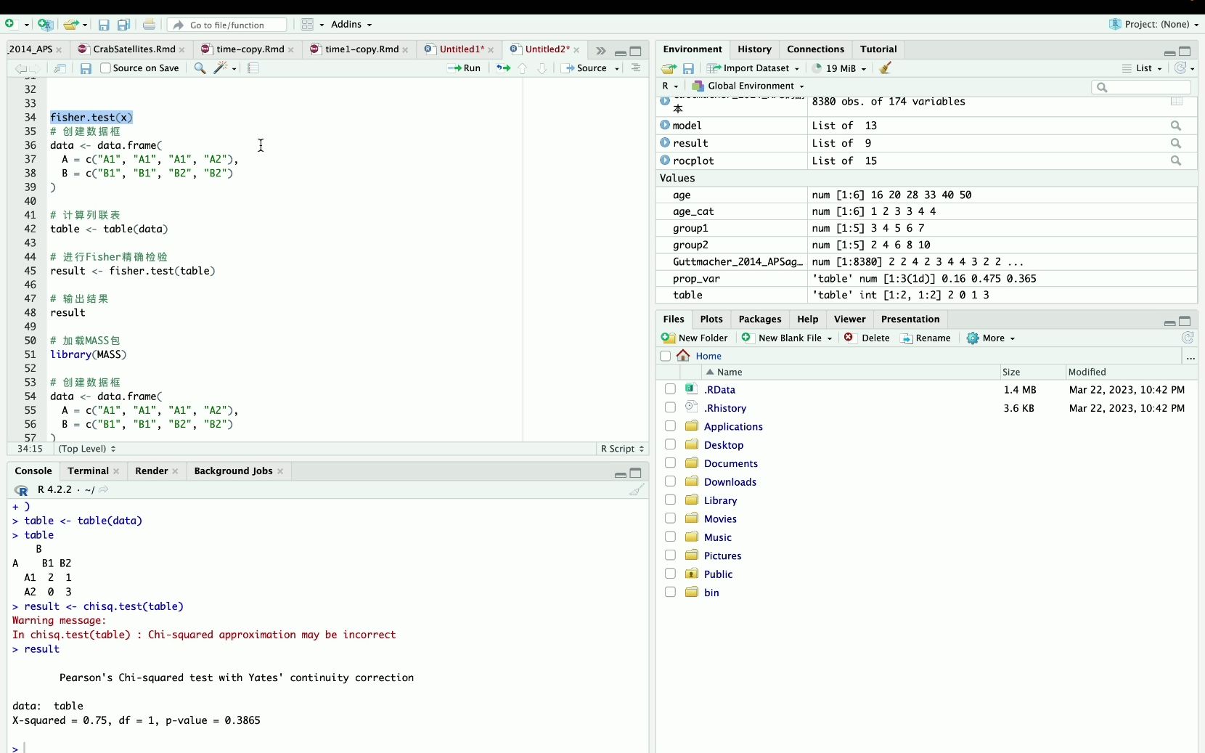Click the Go to previous section up arrow
The width and height of the screenshot is (1205, 753).
pyautogui.click(x=523, y=68)
